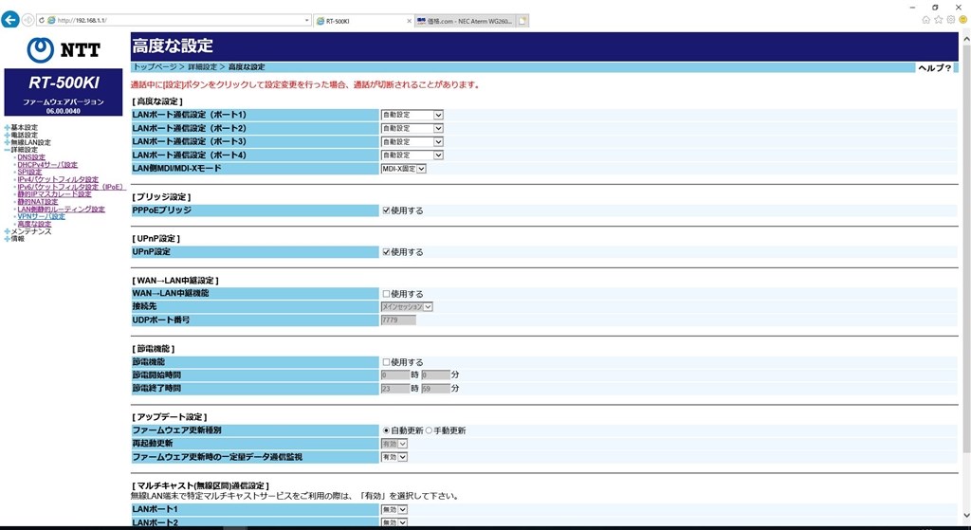Switch to the 価格.com NEC Aterm tab
The height and width of the screenshot is (530, 971).
(x=465, y=21)
